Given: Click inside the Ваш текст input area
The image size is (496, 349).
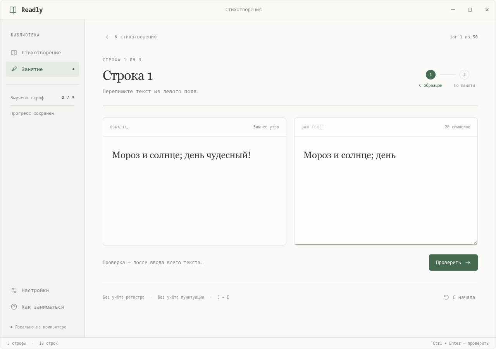Looking at the screenshot, I should 386,190.
